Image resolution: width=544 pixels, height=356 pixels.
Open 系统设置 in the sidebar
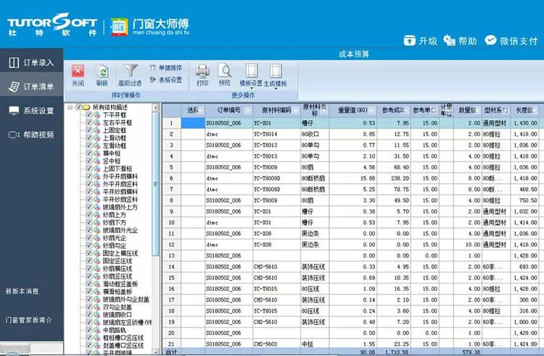31,111
